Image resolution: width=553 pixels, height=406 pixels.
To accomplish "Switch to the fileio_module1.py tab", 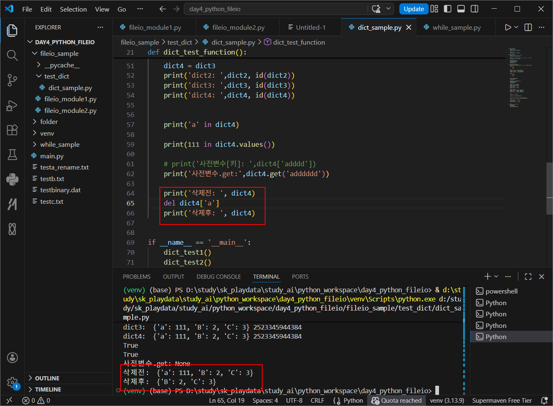I will click(155, 27).
